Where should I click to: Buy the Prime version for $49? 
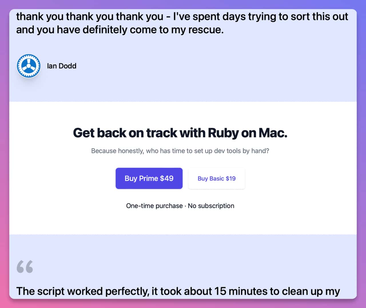click(149, 178)
